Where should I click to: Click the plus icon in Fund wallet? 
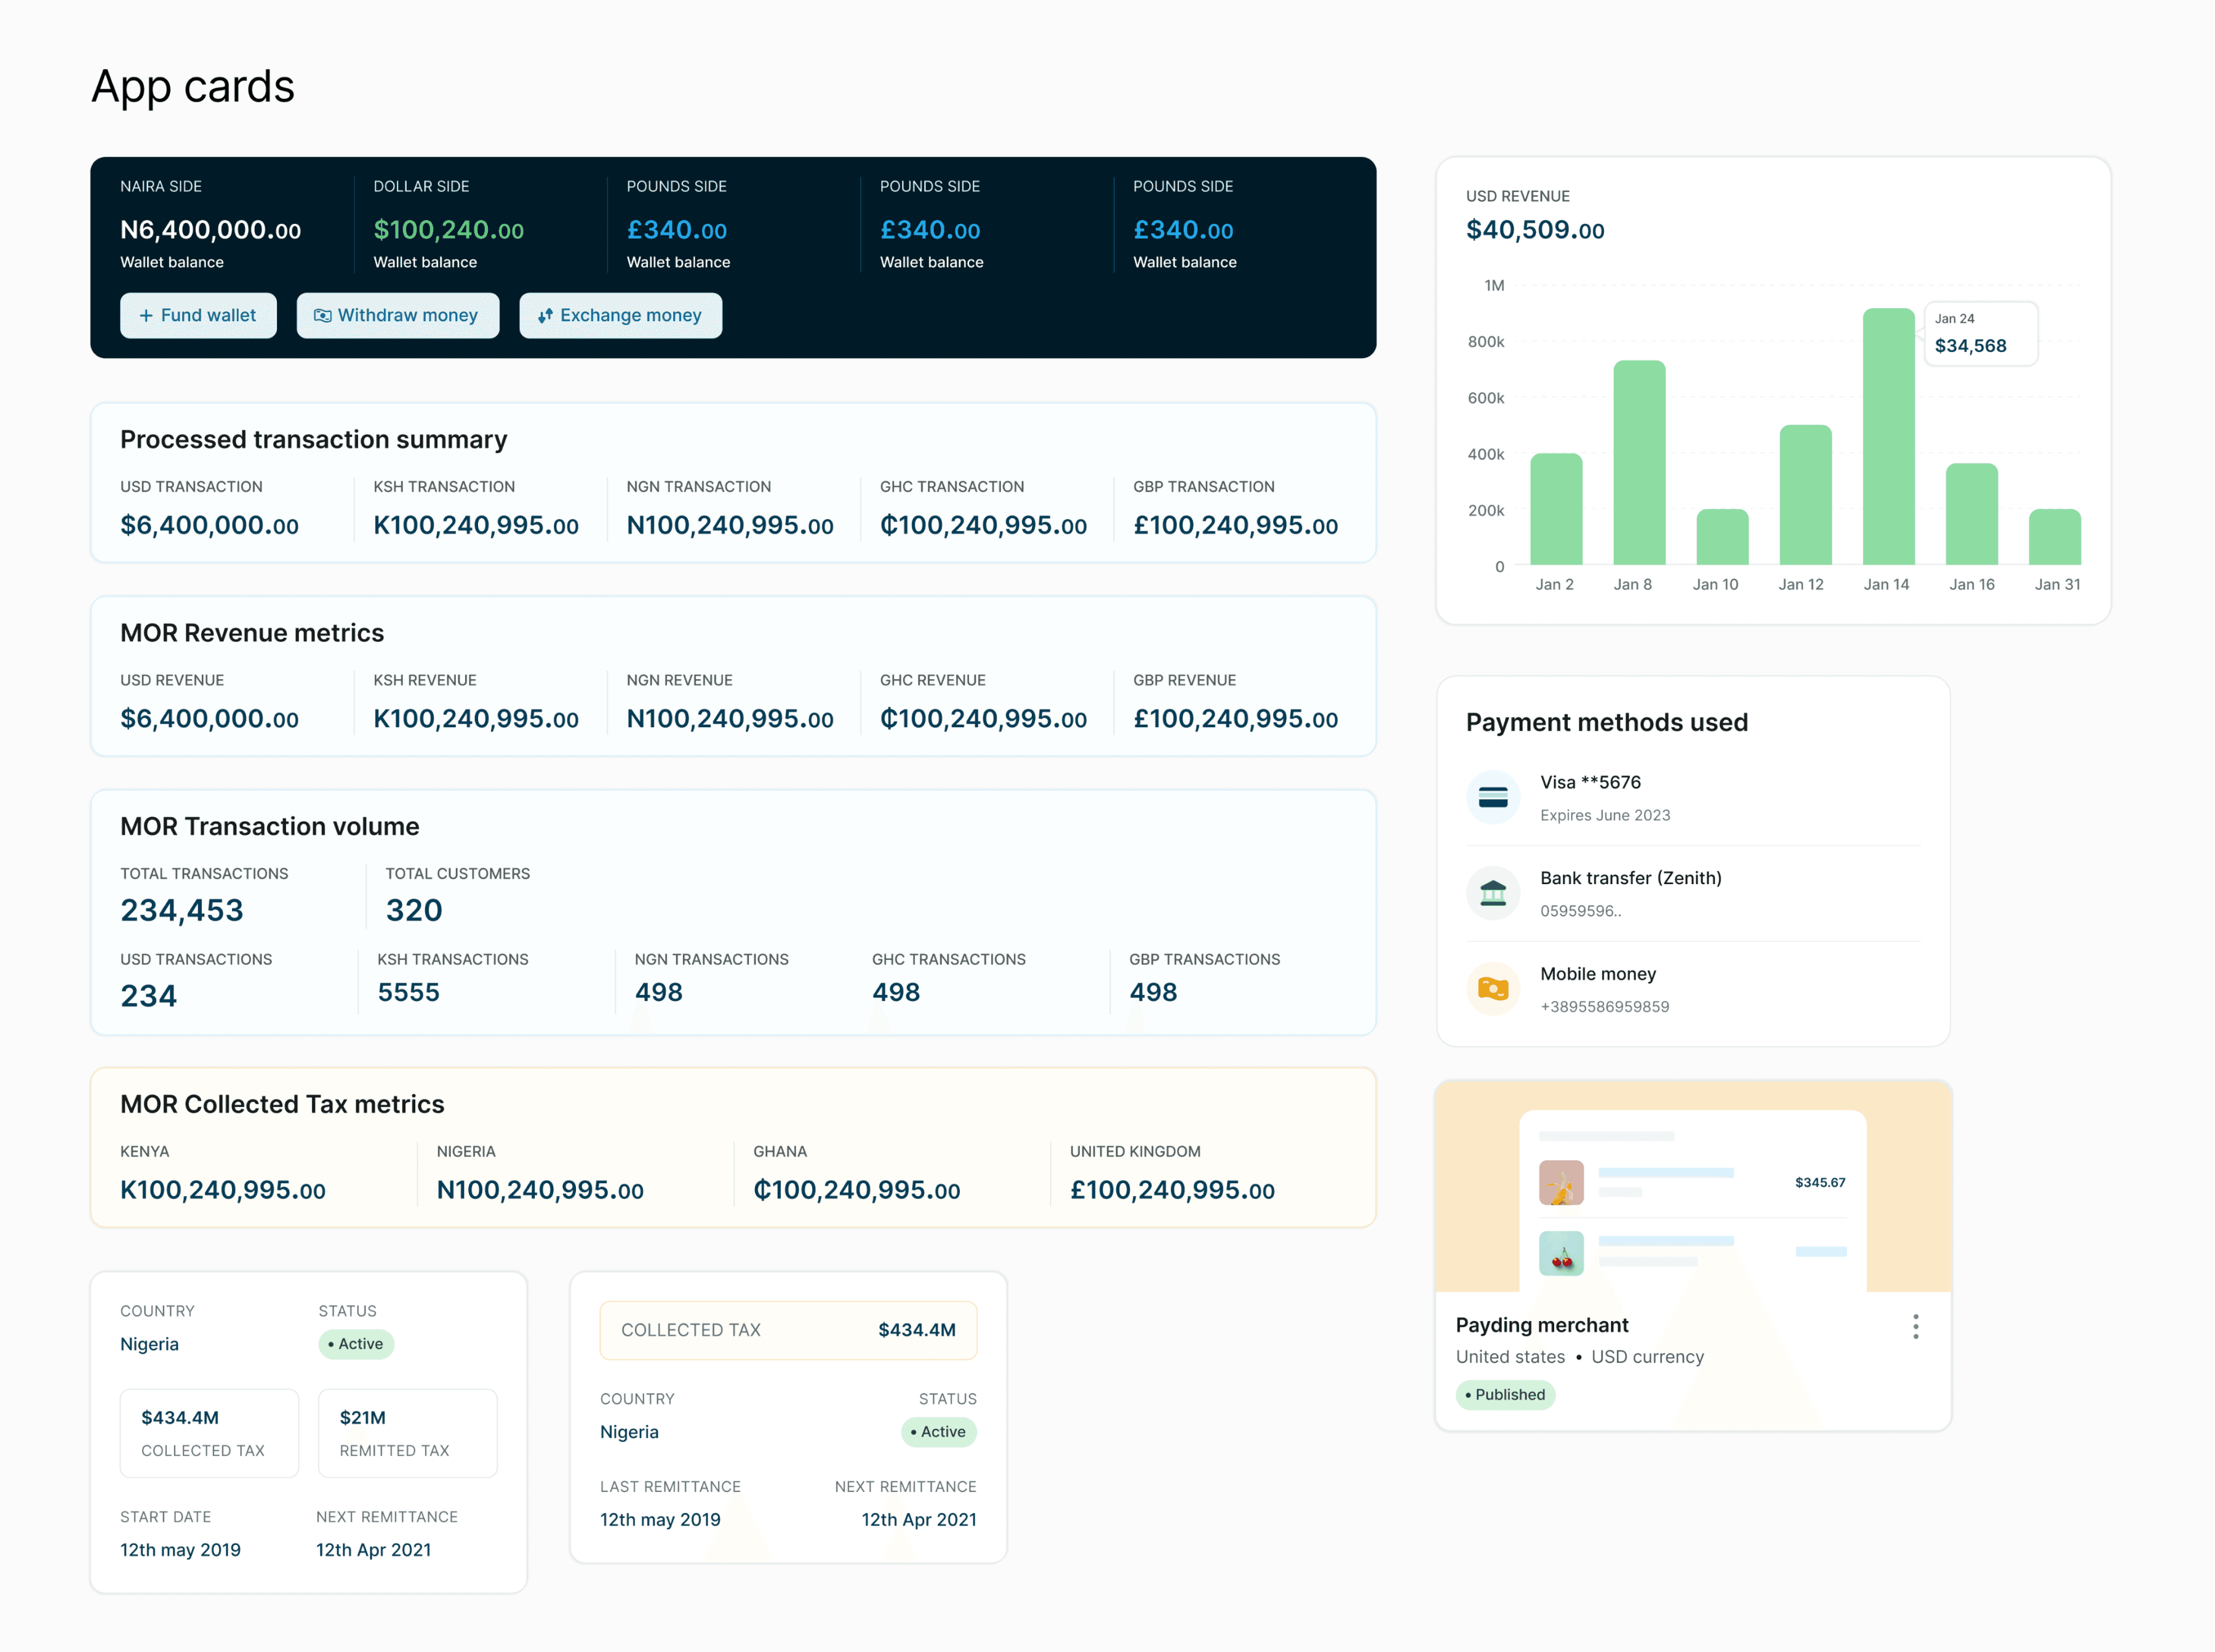coord(146,316)
